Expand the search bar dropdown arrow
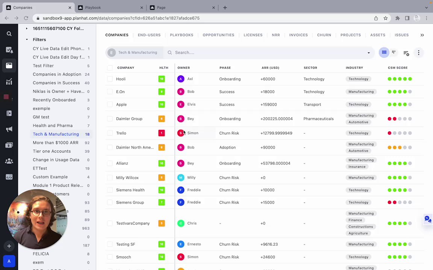This screenshot has width=433, height=270. click(x=369, y=53)
